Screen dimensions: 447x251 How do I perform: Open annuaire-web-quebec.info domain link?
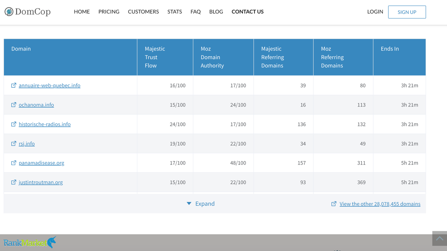[x=50, y=85]
